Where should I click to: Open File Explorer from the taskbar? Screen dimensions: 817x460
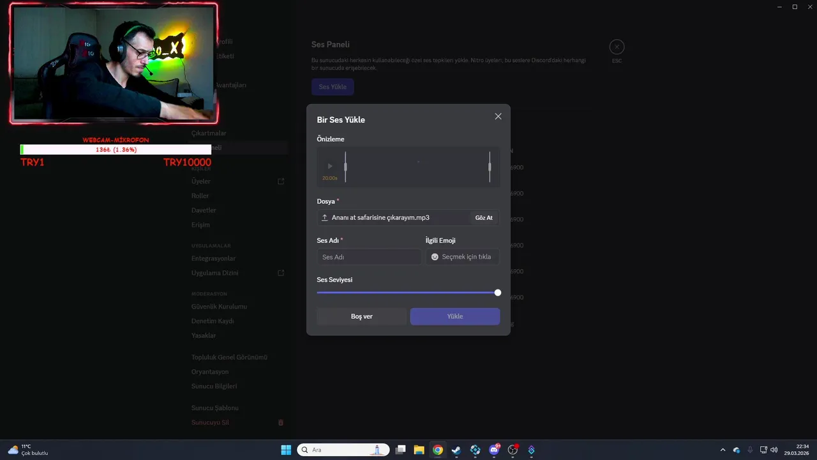coord(419,450)
